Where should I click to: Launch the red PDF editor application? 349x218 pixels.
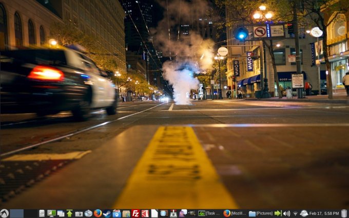tap(145, 213)
